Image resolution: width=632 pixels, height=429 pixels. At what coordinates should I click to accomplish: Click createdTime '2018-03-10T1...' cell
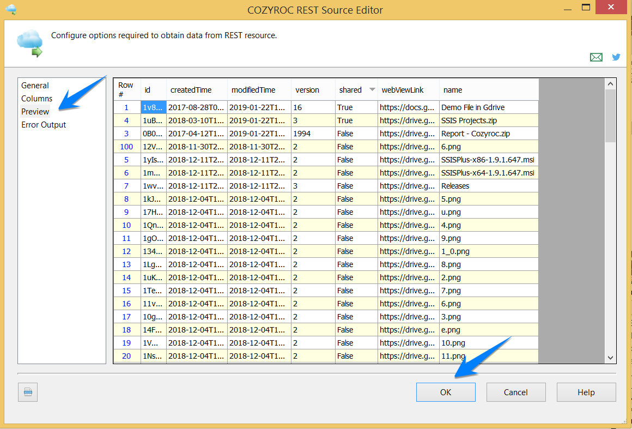pyautogui.click(x=197, y=120)
